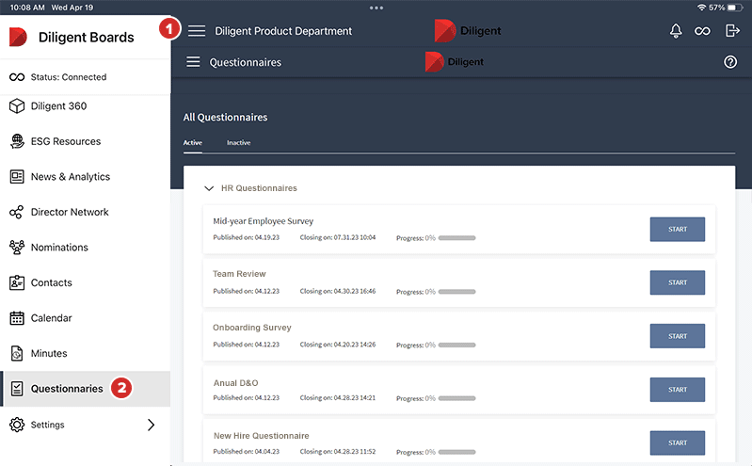Click the sign out icon in header

coord(732,31)
